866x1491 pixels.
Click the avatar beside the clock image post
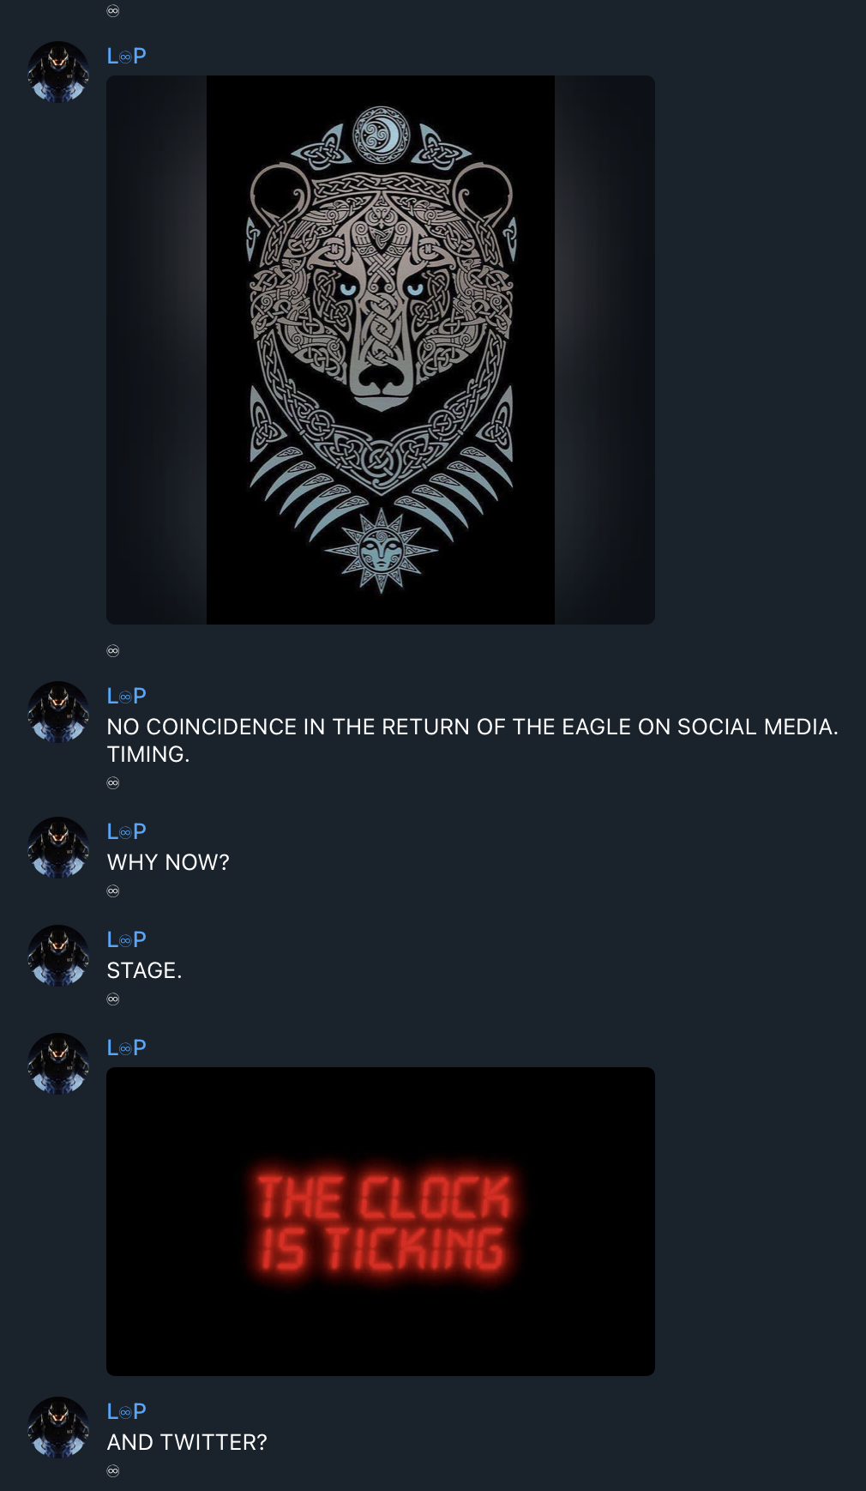click(x=58, y=1064)
